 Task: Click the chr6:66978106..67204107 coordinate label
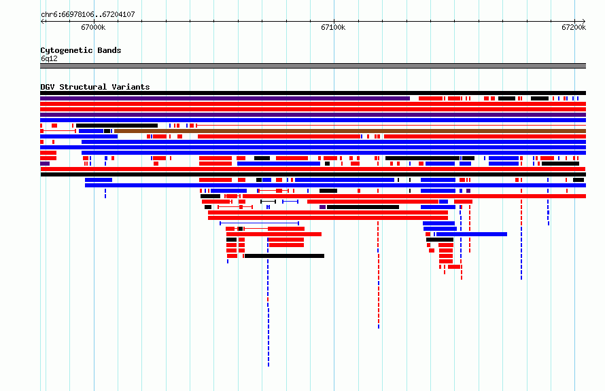pyautogui.click(x=88, y=14)
